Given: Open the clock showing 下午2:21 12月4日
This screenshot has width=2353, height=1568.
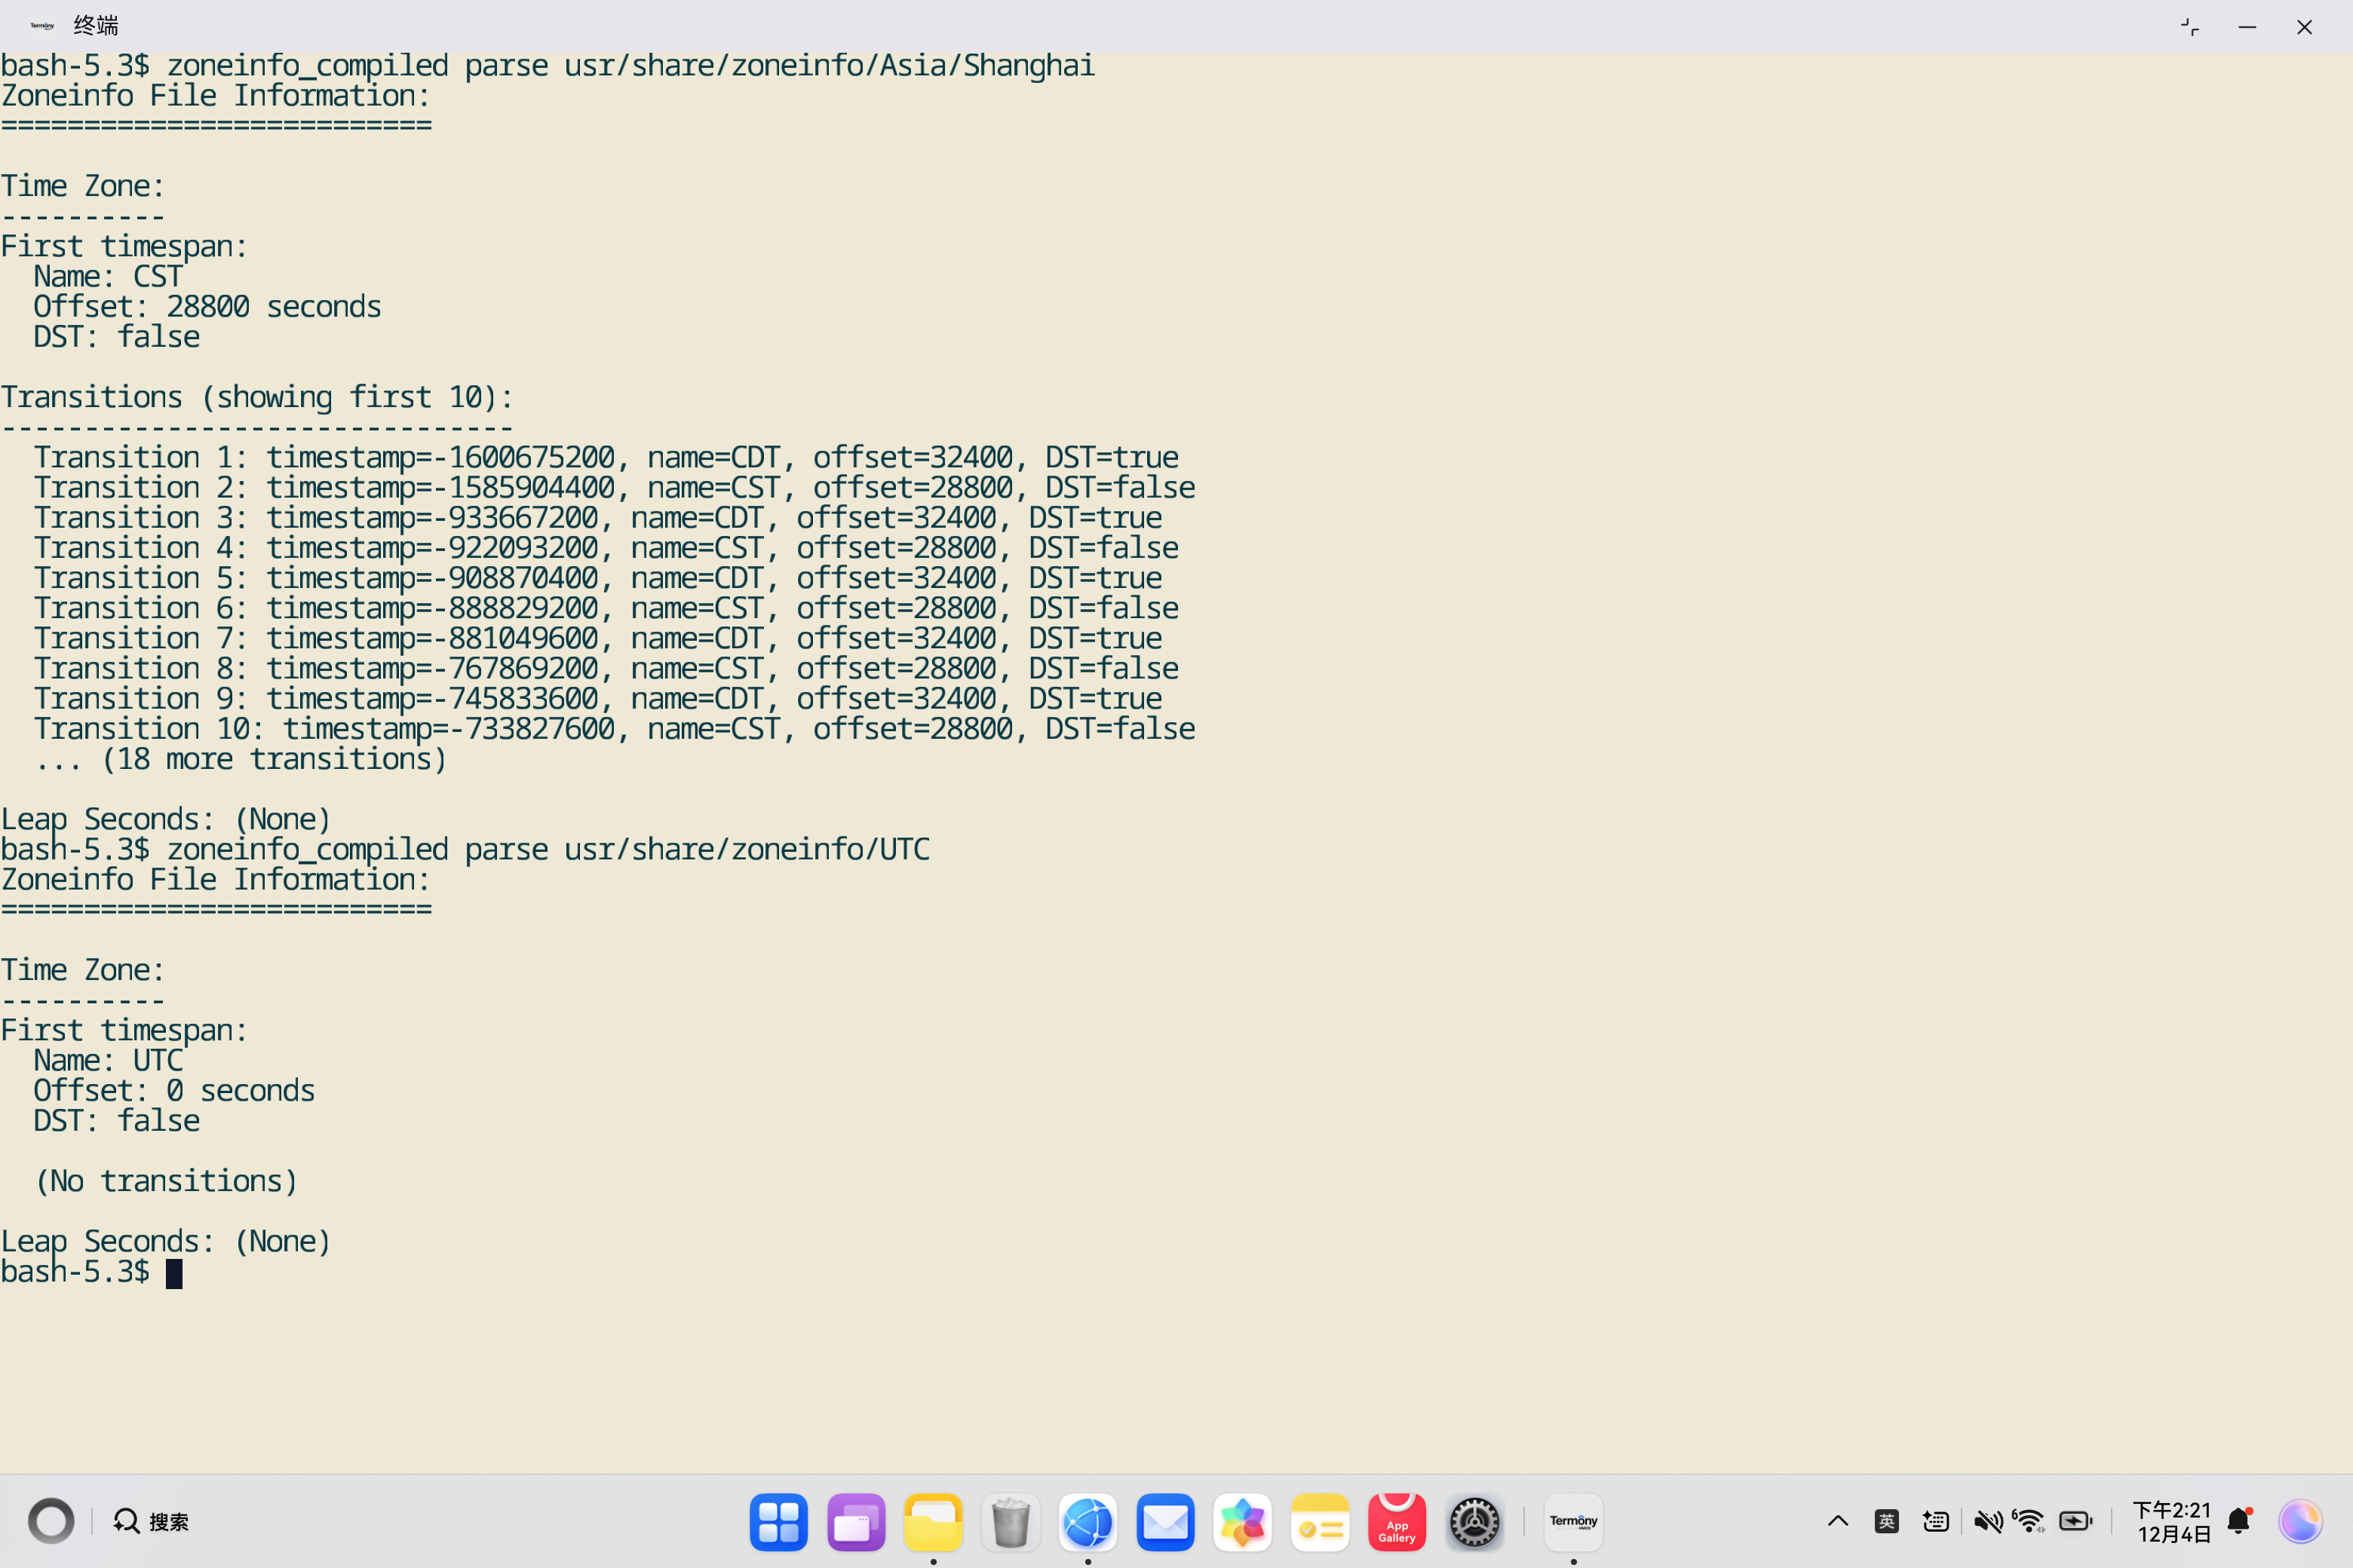Looking at the screenshot, I should click(2171, 1522).
